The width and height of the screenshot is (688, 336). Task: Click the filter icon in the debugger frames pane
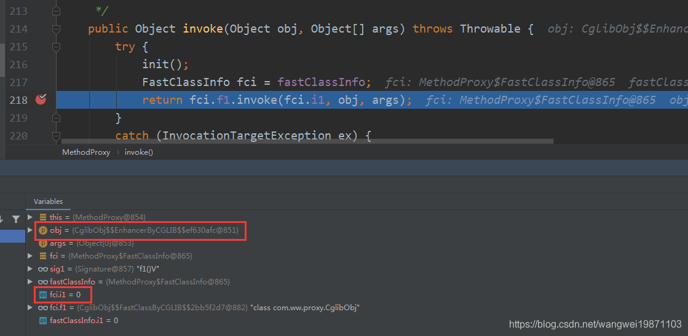(x=16, y=219)
